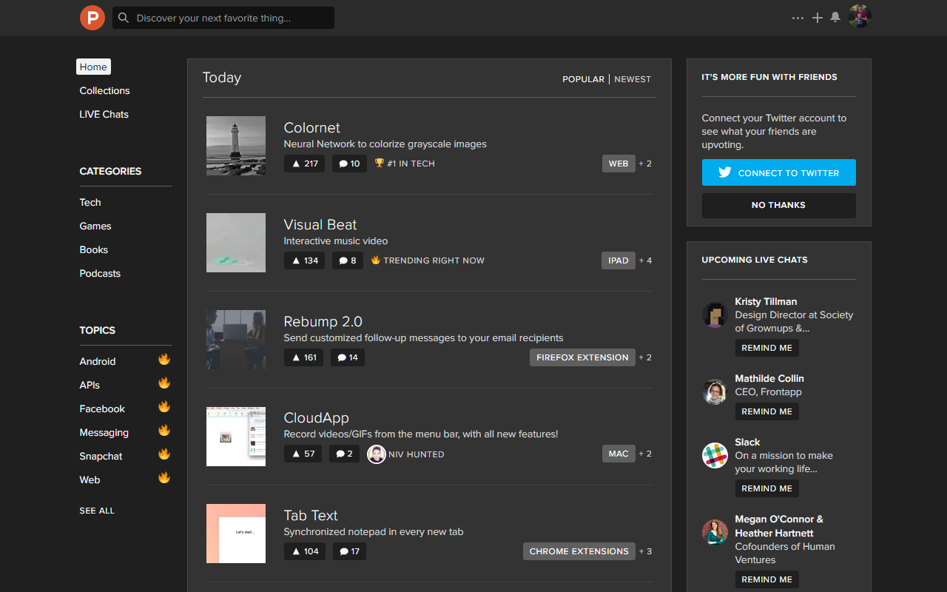Click the search magnifier icon
This screenshot has height=592, width=947.
(124, 17)
